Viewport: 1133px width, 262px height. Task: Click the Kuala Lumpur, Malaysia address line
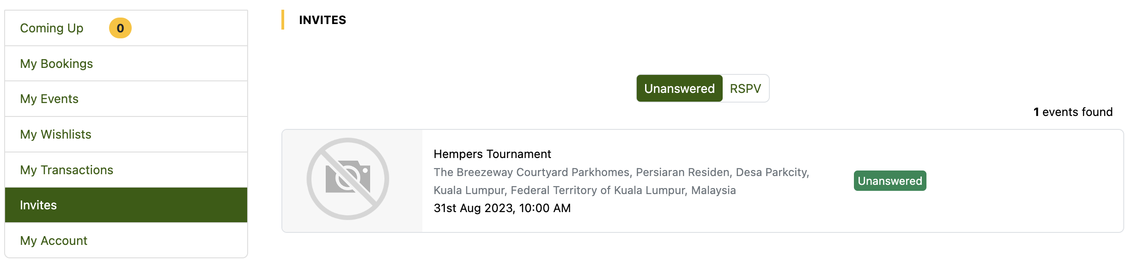[x=584, y=190]
